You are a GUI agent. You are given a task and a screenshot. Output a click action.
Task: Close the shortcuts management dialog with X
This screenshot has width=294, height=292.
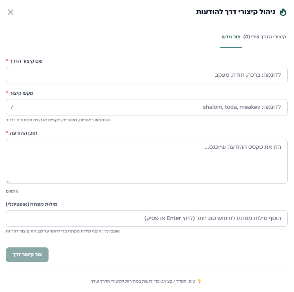click(11, 12)
